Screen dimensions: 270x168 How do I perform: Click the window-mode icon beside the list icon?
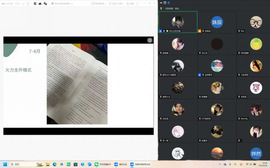[165, 3]
